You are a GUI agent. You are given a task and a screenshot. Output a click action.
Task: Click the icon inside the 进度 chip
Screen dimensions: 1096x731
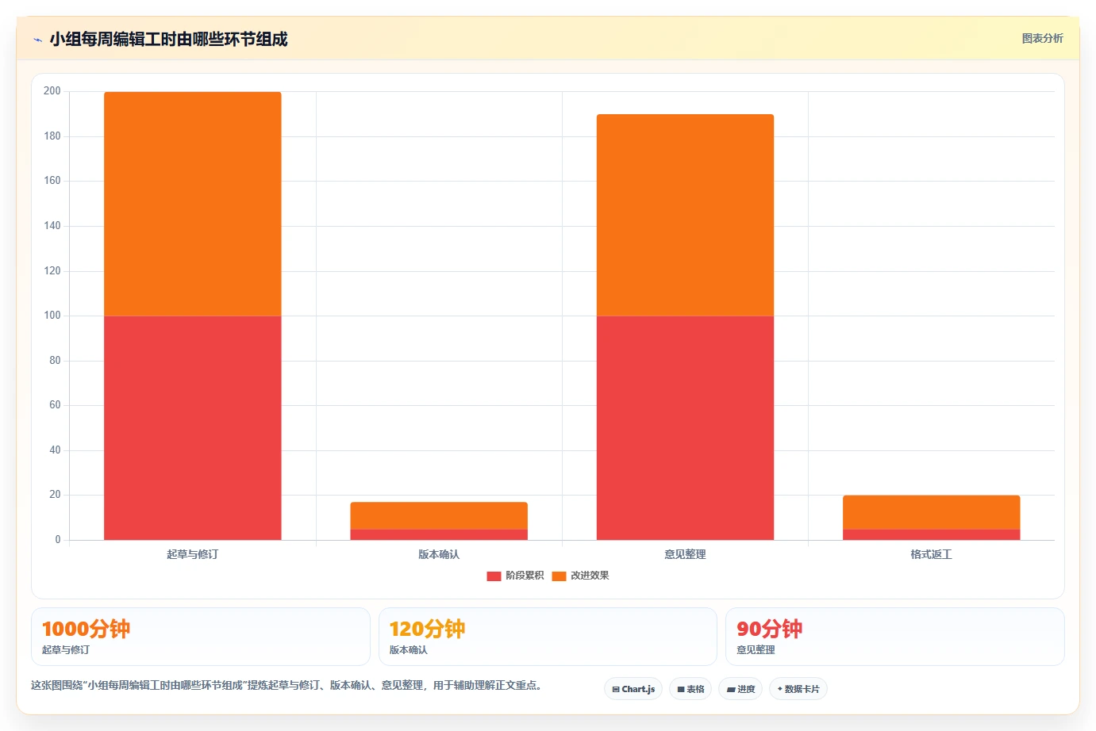pos(731,690)
